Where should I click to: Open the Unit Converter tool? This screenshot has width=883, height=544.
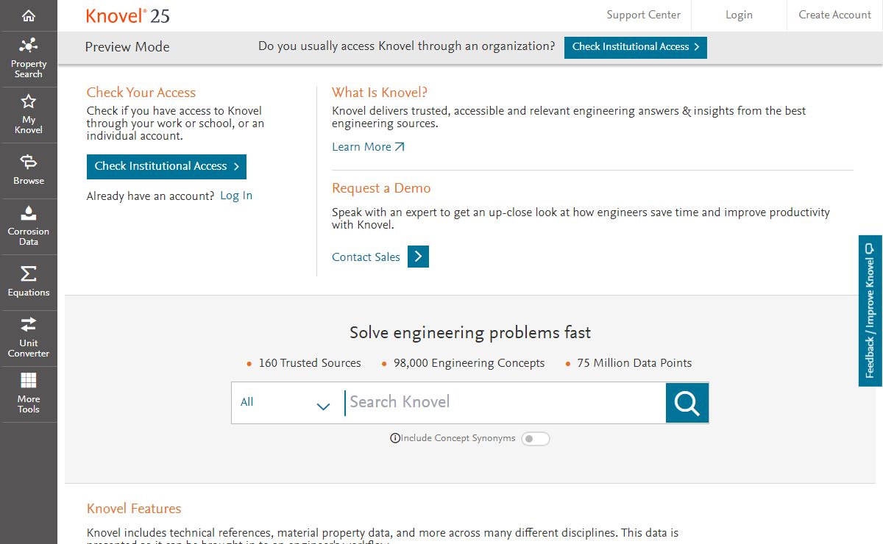29,338
